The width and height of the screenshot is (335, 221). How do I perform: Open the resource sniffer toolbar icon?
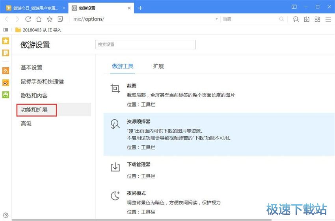pyautogui.click(x=296, y=19)
